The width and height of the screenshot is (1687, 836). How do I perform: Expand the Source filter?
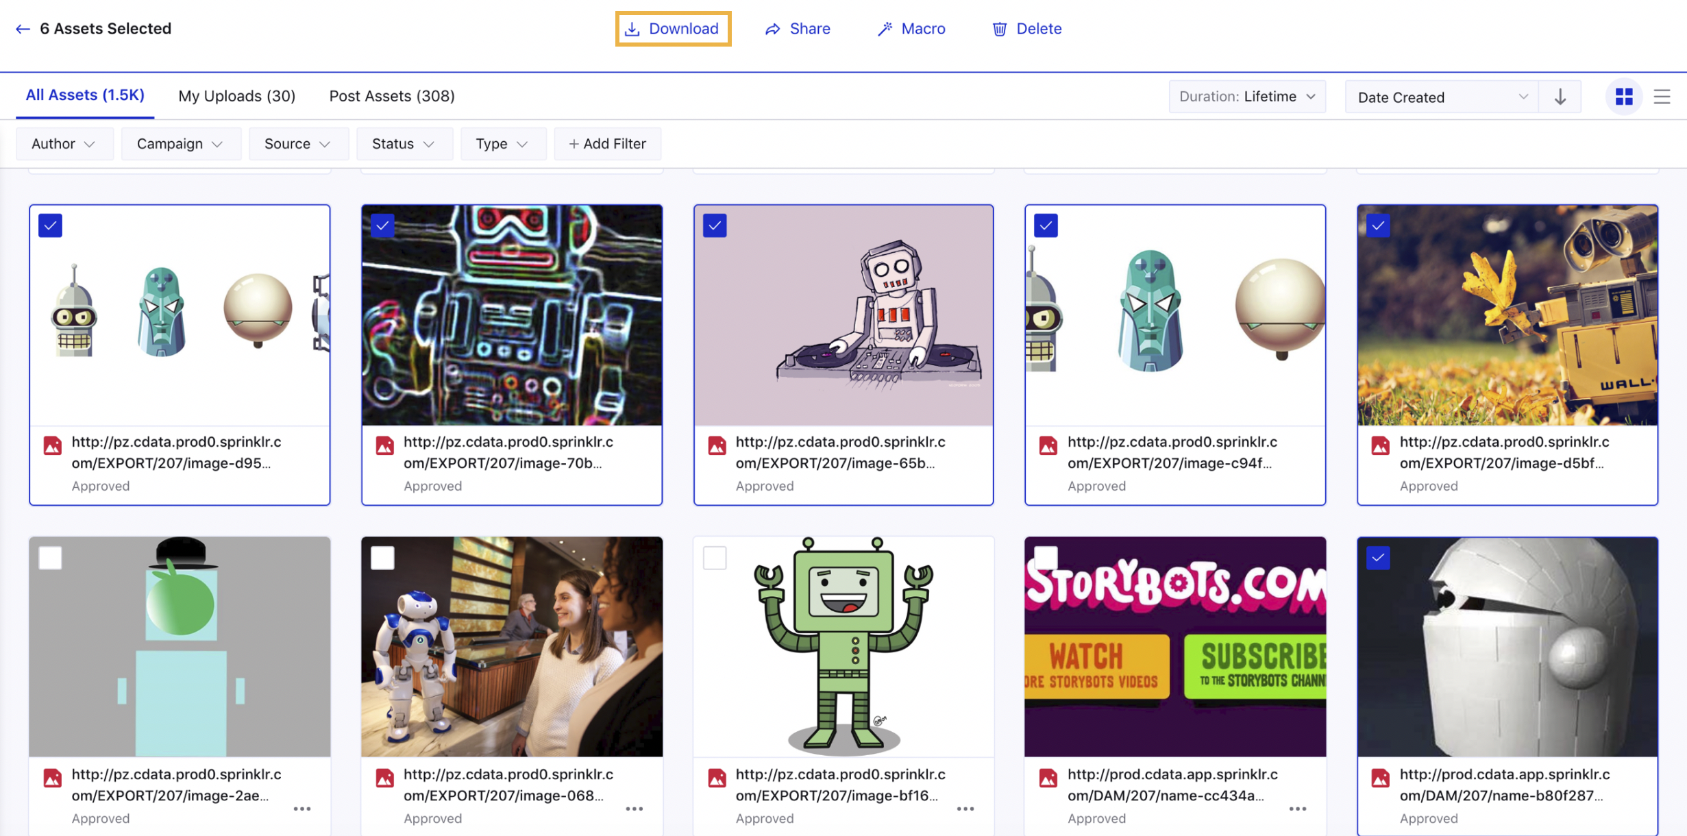point(299,144)
